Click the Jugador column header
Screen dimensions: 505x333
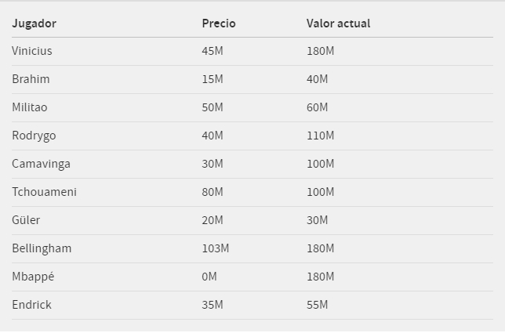pos(34,24)
